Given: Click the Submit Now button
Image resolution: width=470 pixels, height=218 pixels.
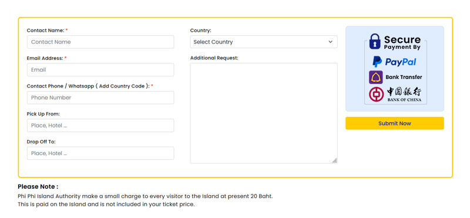Looking at the screenshot, I should [x=394, y=123].
